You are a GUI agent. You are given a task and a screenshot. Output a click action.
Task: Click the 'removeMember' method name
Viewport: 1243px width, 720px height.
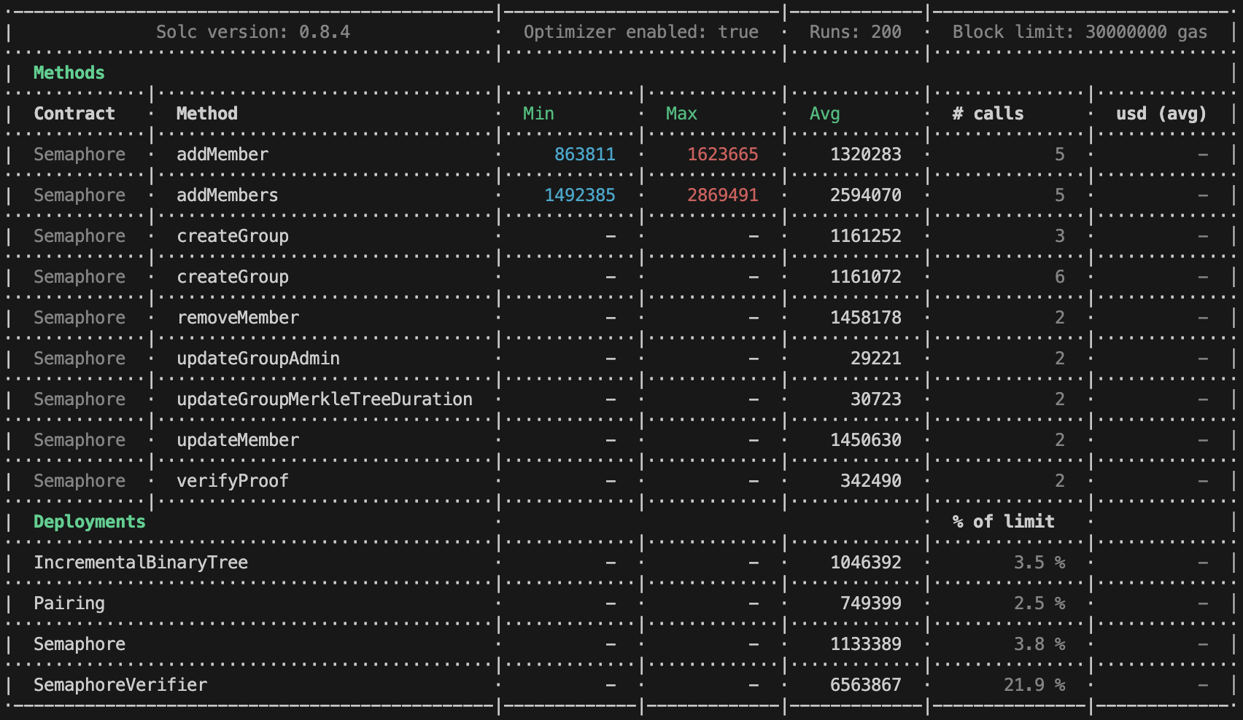[238, 318]
